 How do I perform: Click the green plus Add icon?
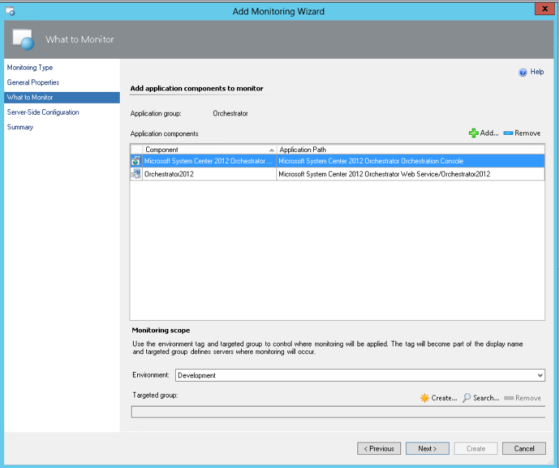coord(474,133)
